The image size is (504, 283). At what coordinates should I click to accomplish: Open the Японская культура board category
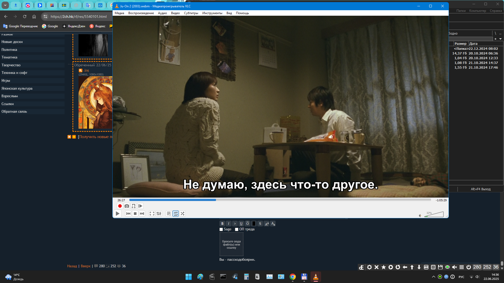(x=17, y=88)
